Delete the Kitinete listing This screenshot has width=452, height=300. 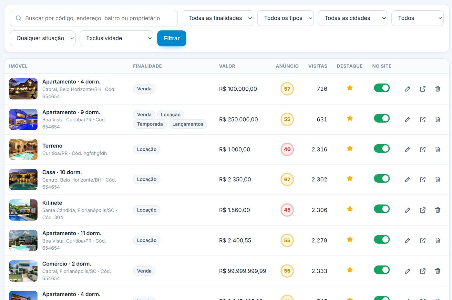pyautogui.click(x=438, y=210)
